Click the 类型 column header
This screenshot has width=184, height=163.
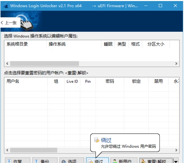click(122, 44)
